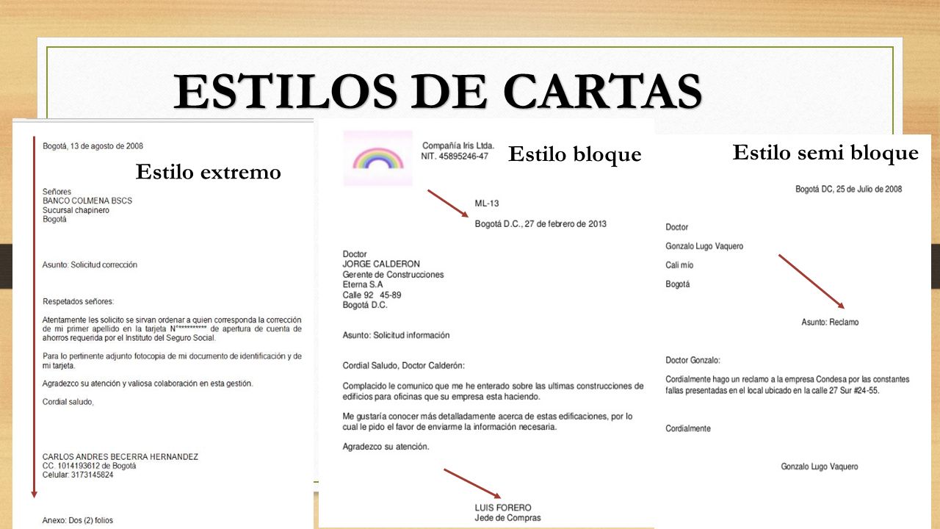Click the 'LUIS FORERO' signature

pos(503,508)
